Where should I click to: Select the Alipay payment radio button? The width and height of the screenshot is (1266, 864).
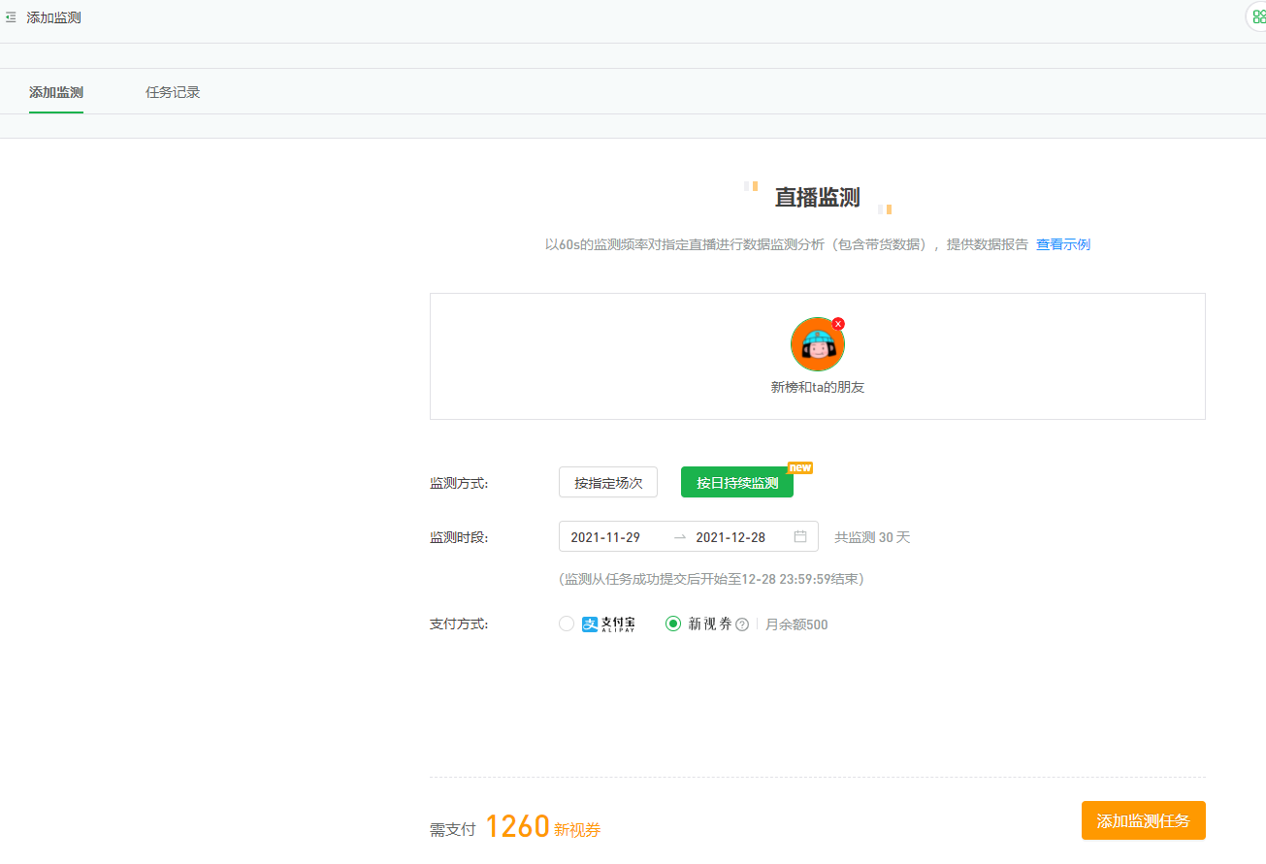point(567,624)
